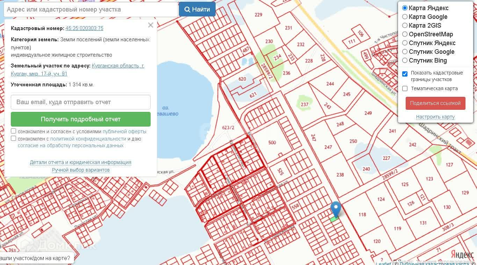Uncheck Показать кадастровые границы участков

405,74
